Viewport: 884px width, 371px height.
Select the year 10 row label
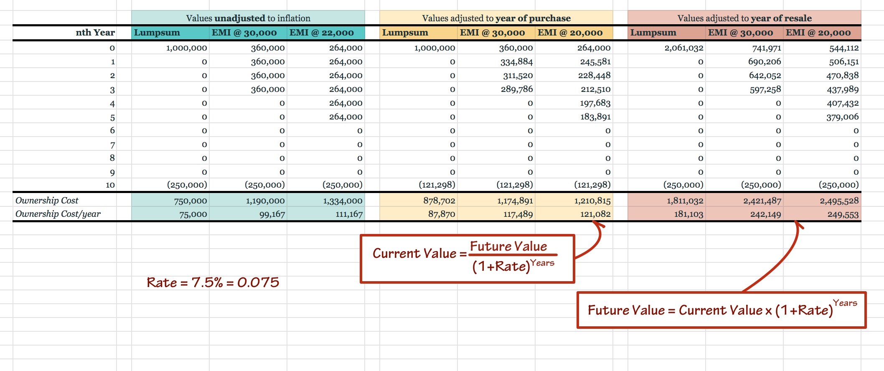[110, 185]
